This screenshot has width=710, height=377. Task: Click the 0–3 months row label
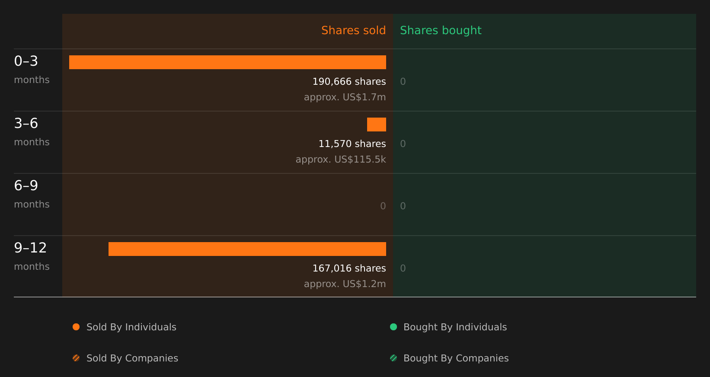[32, 70]
